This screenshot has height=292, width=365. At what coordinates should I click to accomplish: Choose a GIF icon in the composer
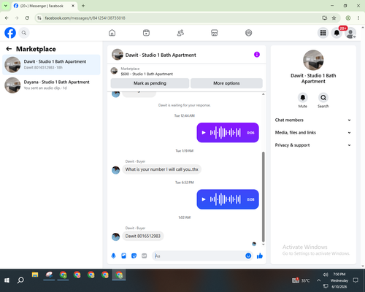coord(145,255)
